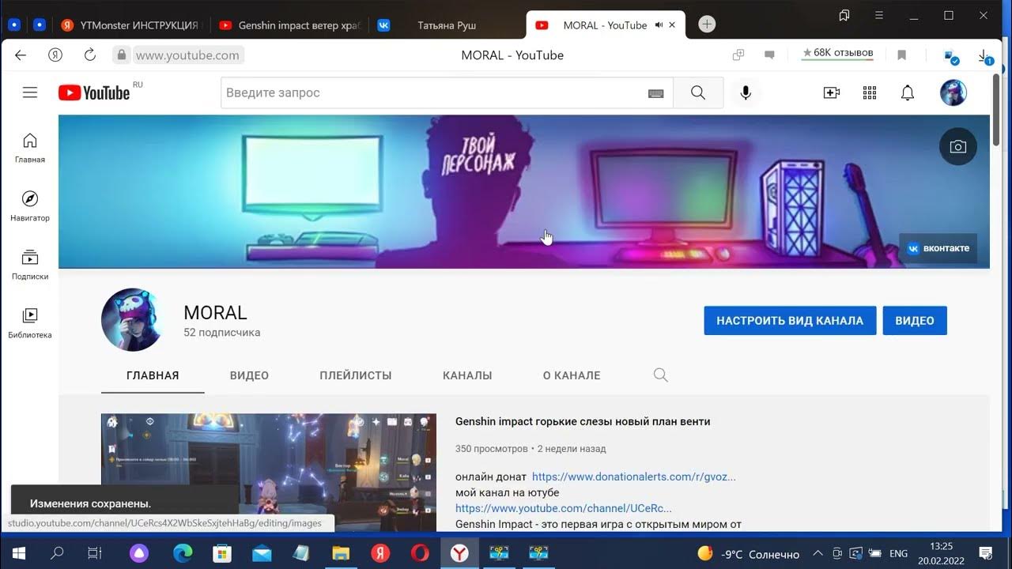
Task: Switch to YTMonster ИНСТРУКЦИЯ tab
Action: pyautogui.click(x=131, y=25)
